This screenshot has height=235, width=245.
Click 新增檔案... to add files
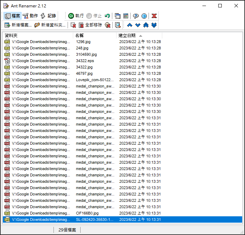[18, 25]
